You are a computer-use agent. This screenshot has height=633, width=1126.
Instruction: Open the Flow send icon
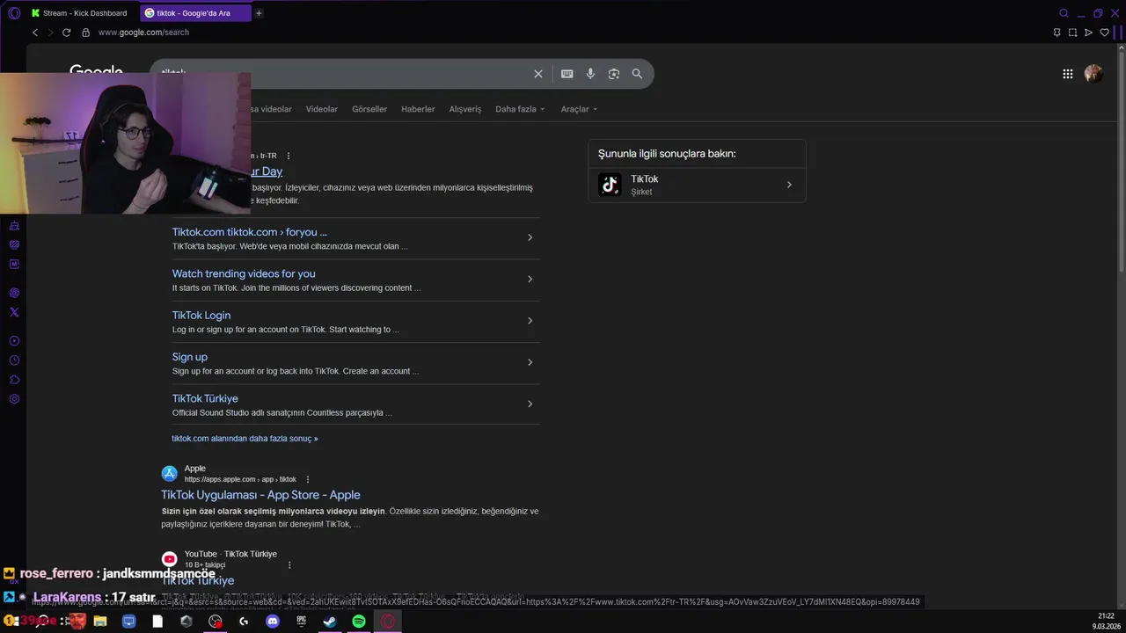coord(1088,33)
